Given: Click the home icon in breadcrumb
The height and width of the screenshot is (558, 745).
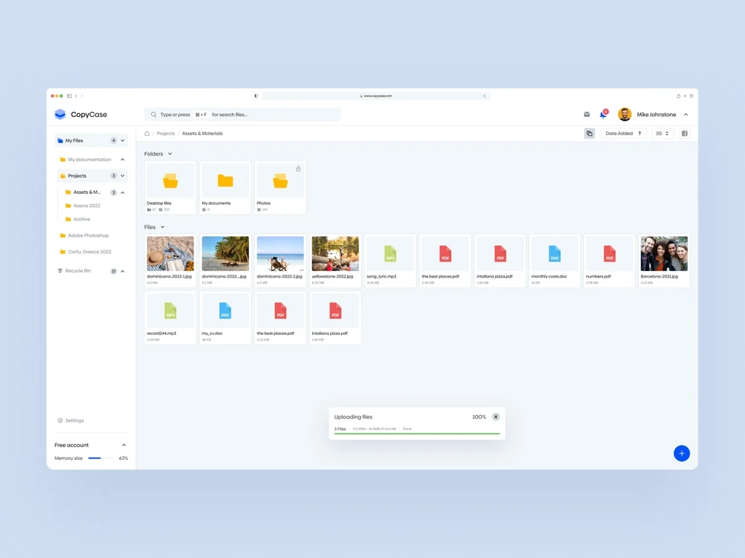Looking at the screenshot, I should [x=147, y=134].
